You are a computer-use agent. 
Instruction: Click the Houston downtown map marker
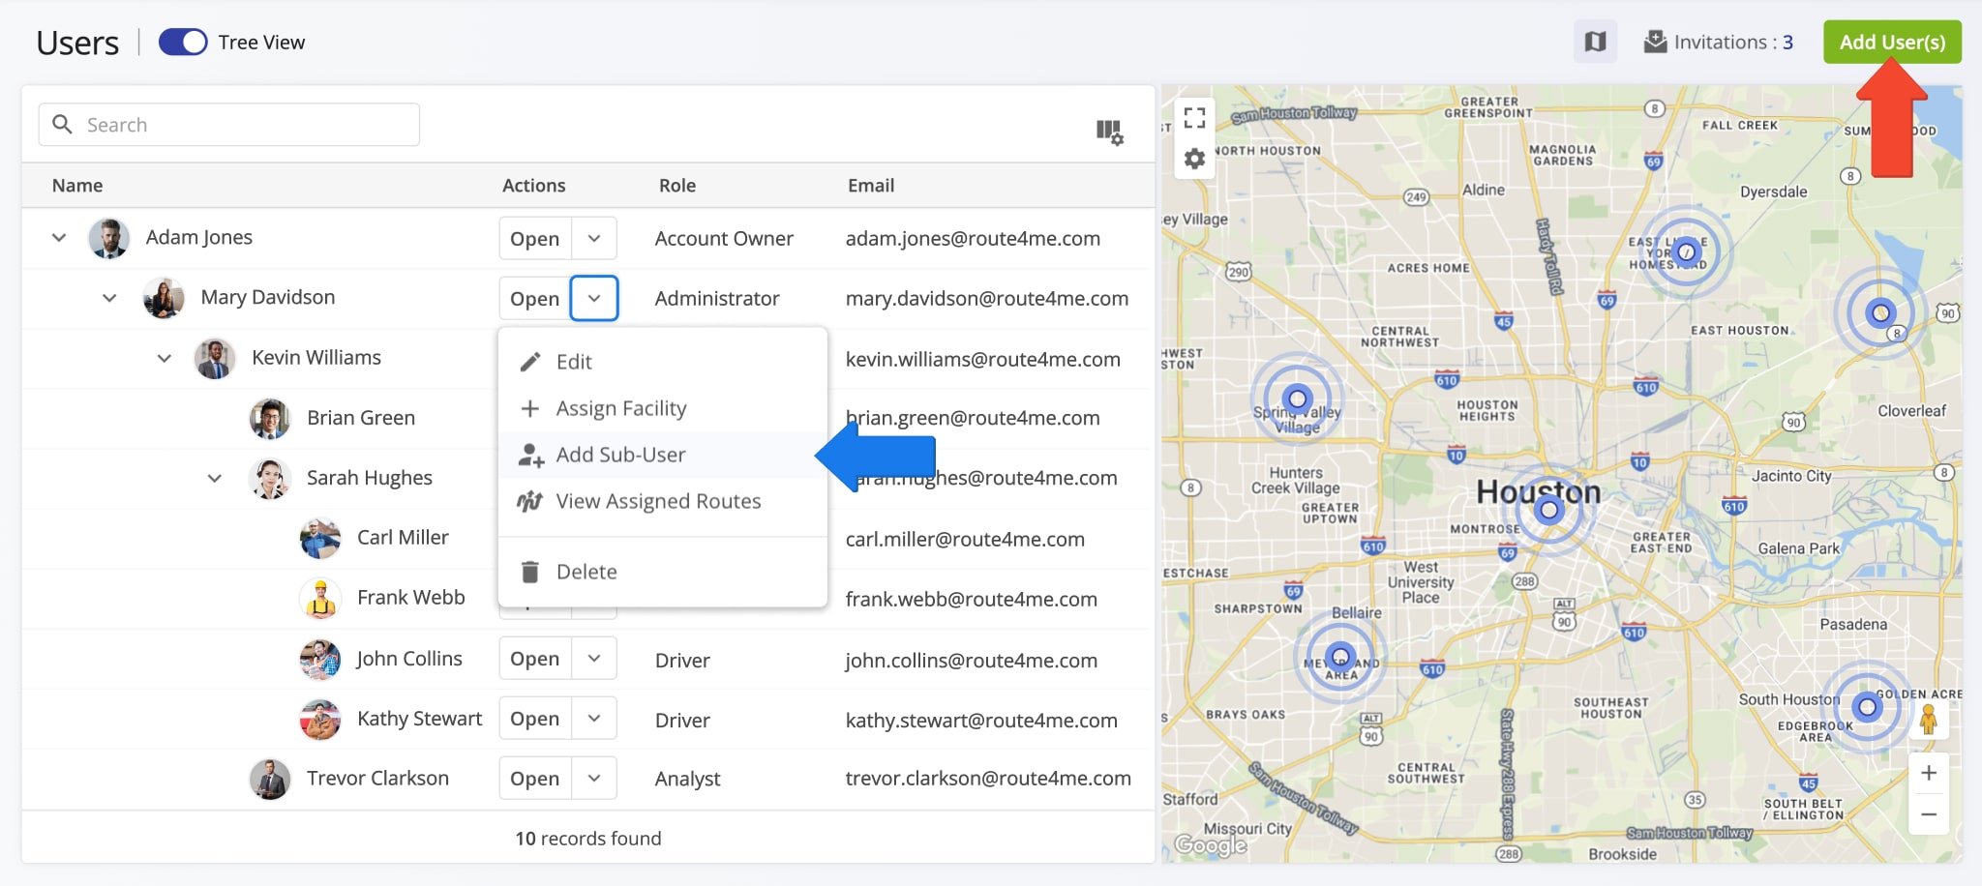click(x=1548, y=510)
